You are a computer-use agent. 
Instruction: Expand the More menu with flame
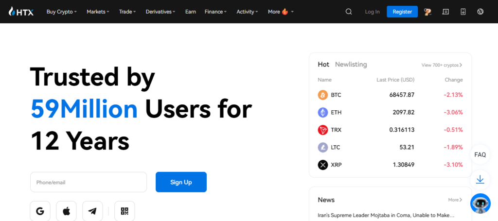281,12
